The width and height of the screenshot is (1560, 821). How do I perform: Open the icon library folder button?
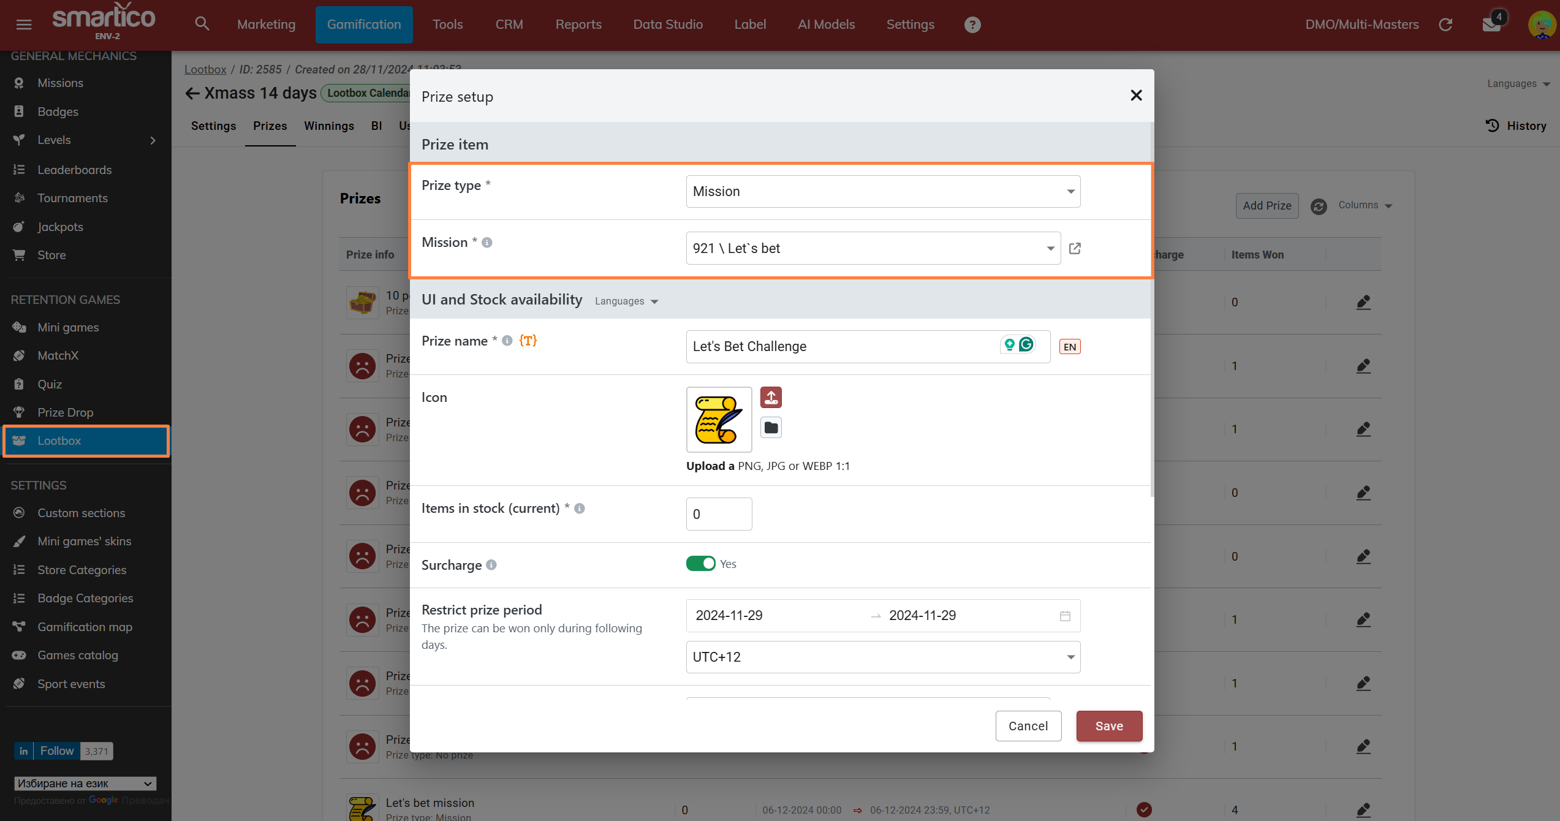[x=771, y=428]
